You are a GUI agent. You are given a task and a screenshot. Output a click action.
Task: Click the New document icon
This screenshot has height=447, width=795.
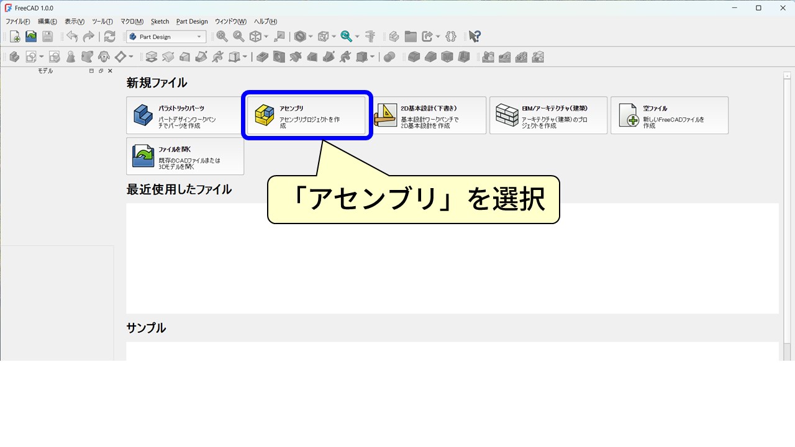pos(15,37)
